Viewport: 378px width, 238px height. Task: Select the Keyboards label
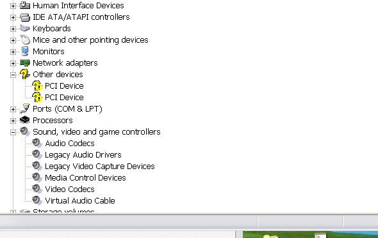[x=52, y=29]
